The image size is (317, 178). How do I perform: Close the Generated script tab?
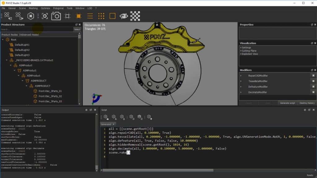tap(113, 124)
